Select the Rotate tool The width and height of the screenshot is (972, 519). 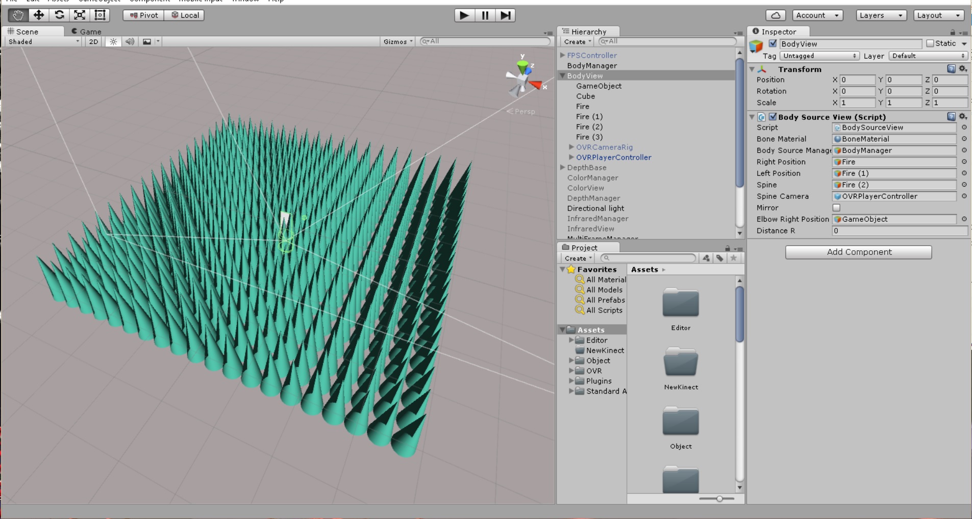(59, 15)
